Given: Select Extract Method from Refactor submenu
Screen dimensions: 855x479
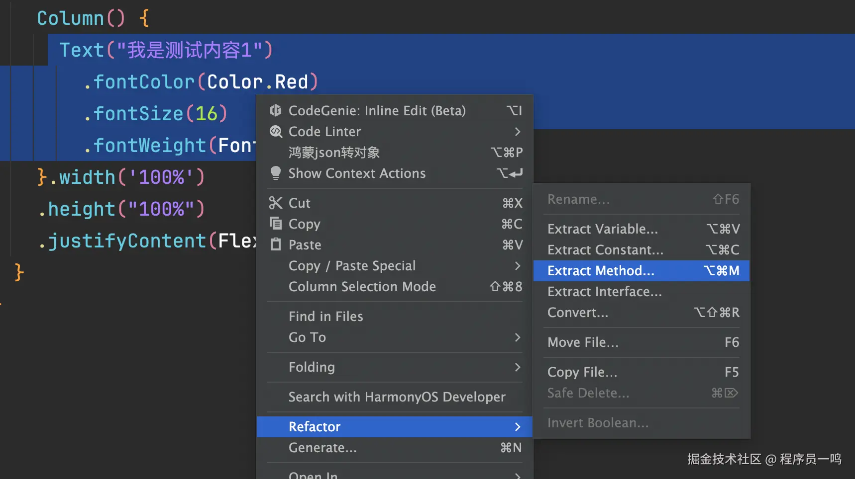Looking at the screenshot, I should (601, 271).
